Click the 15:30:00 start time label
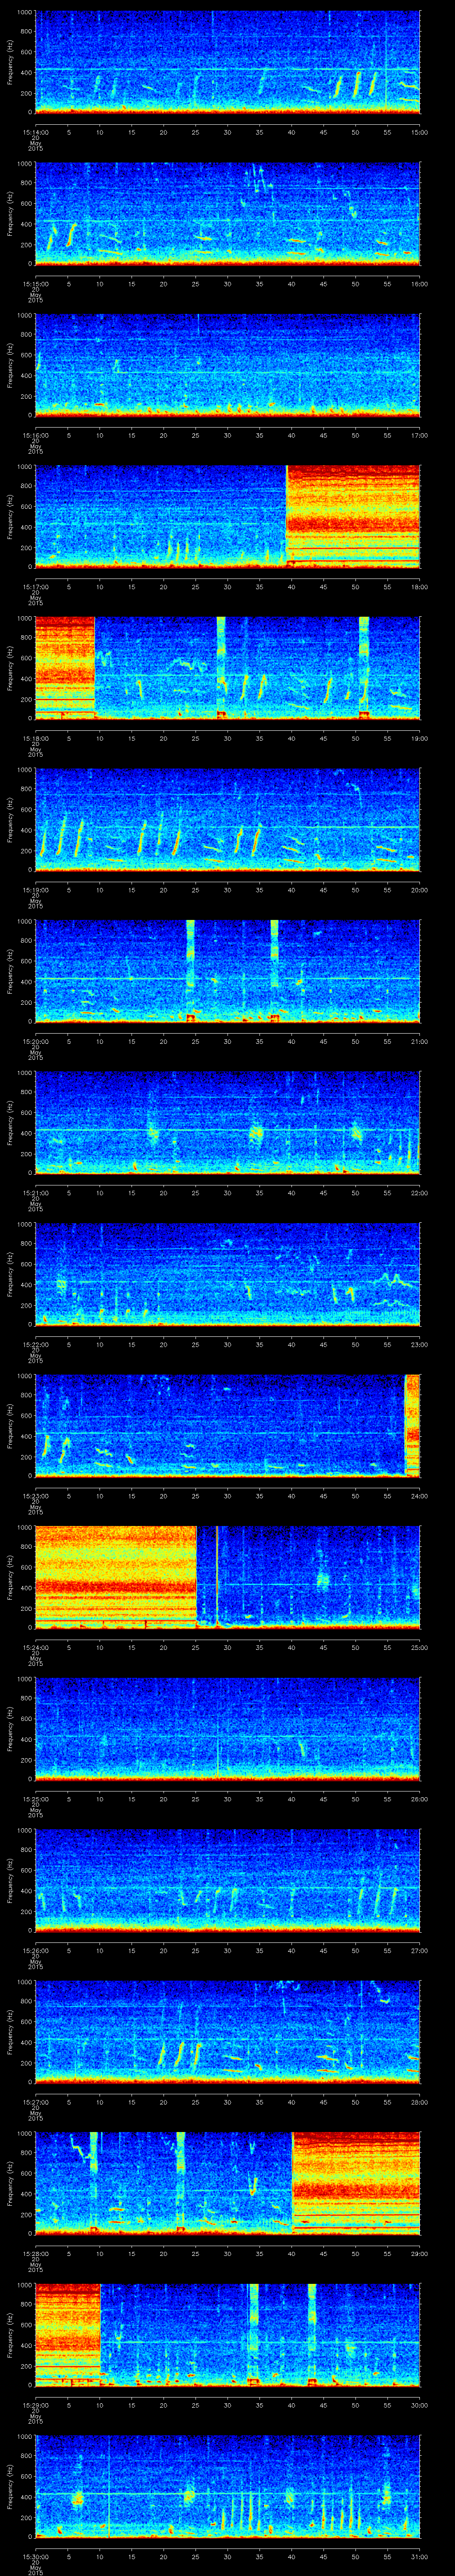 tap(36, 2556)
